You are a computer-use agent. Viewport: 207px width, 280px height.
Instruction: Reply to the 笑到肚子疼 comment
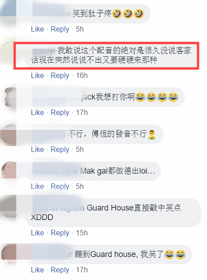pos(60,29)
